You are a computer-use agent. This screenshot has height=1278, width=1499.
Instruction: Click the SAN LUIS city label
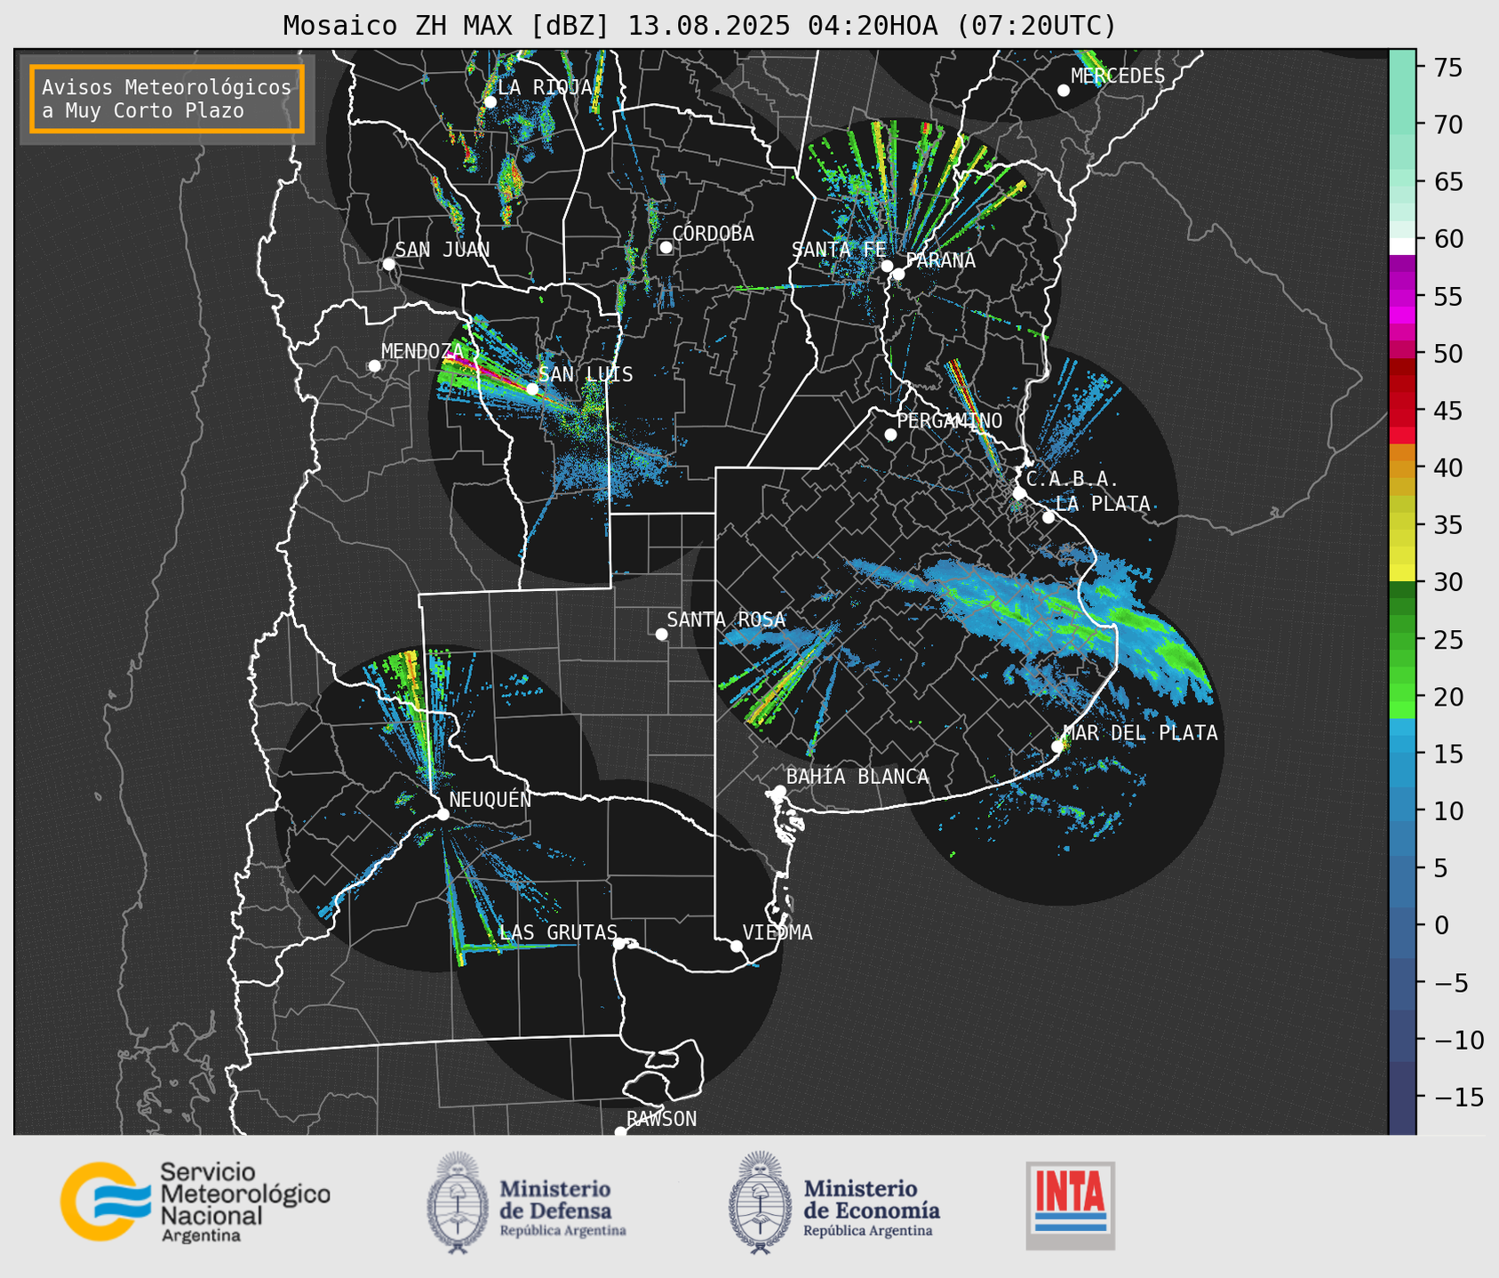click(586, 374)
